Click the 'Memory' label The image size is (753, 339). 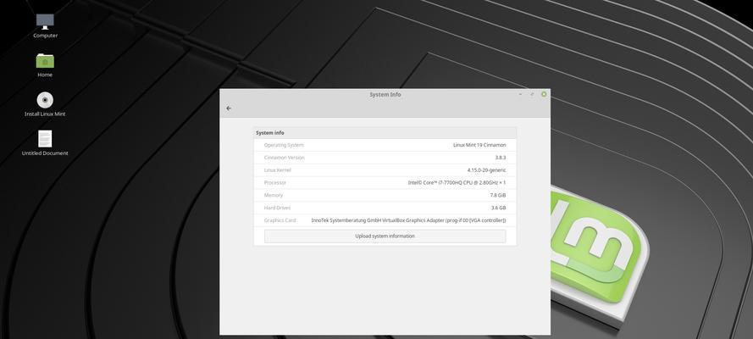[274, 196]
